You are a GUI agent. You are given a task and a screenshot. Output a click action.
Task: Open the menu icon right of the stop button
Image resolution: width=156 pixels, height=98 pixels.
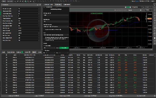click(x=151, y=7)
